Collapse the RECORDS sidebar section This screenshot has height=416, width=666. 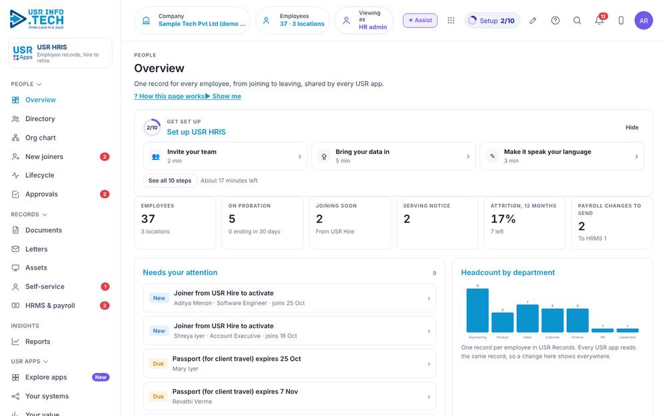(29, 214)
